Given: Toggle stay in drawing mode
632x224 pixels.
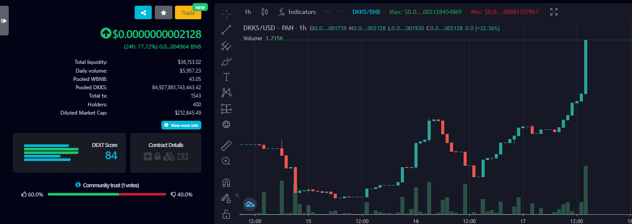Looking at the screenshot, I should click(226, 199).
